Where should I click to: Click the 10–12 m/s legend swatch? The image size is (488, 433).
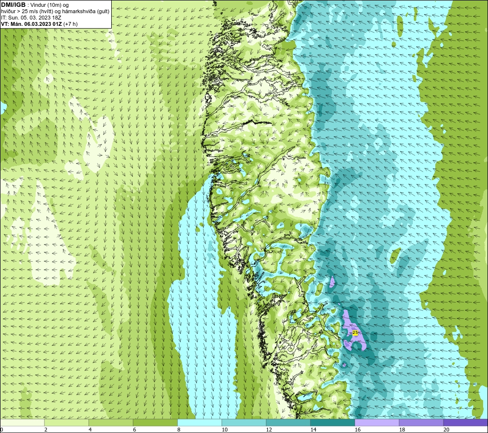coord(244,423)
